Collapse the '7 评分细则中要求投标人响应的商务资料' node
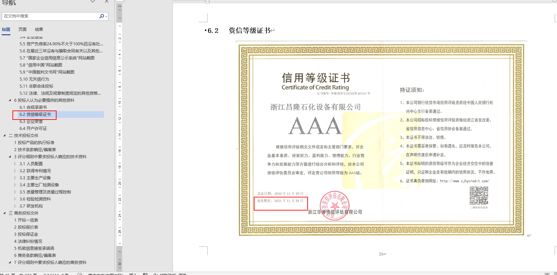 click(x=10, y=263)
